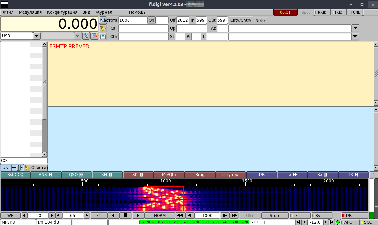Decrease the 65 range value with left arrow

pos(59,215)
